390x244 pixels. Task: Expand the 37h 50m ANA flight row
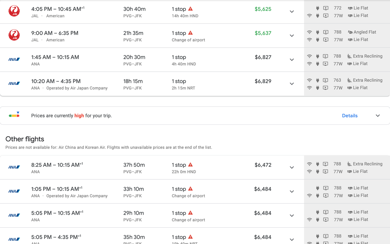tap(292, 168)
